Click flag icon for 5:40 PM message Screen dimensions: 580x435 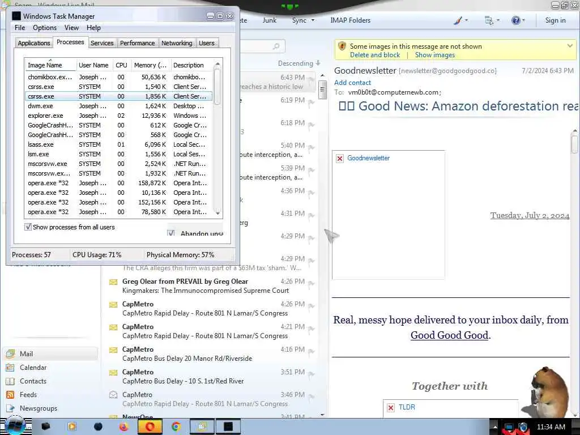pyautogui.click(x=311, y=147)
